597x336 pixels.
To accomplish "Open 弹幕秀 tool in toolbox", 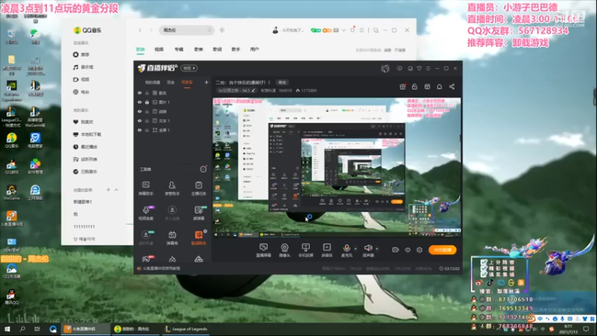I will tap(172, 238).
